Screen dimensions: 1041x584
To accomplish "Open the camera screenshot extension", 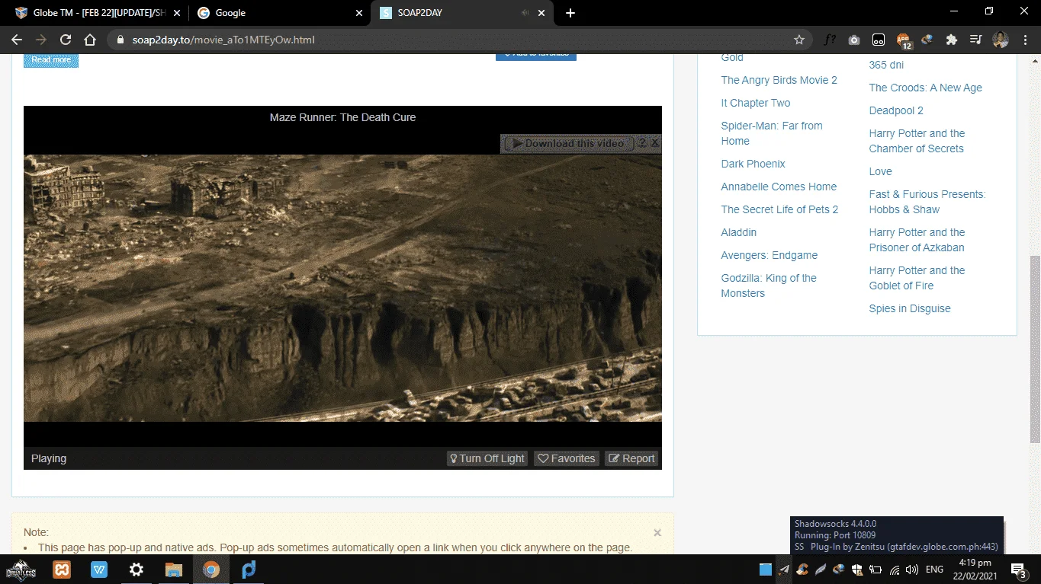I will 854,40.
